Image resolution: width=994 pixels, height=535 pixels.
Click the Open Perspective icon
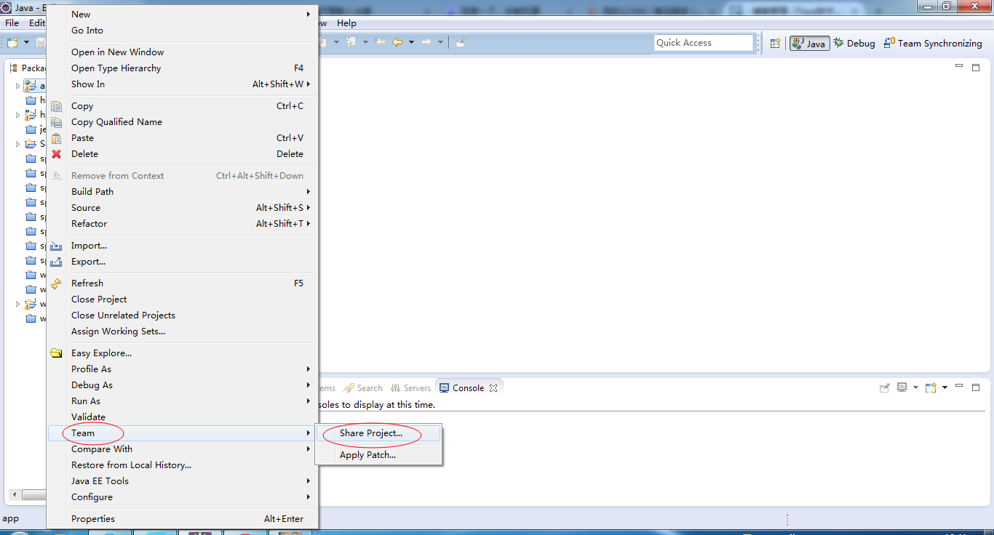click(775, 44)
